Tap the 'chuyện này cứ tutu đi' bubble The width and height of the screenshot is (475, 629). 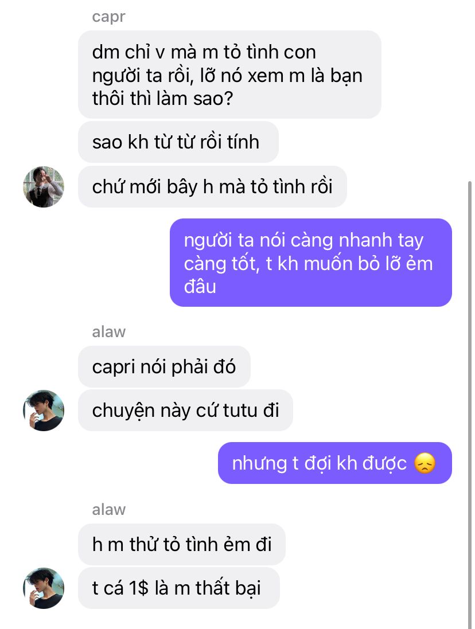tap(185, 411)
